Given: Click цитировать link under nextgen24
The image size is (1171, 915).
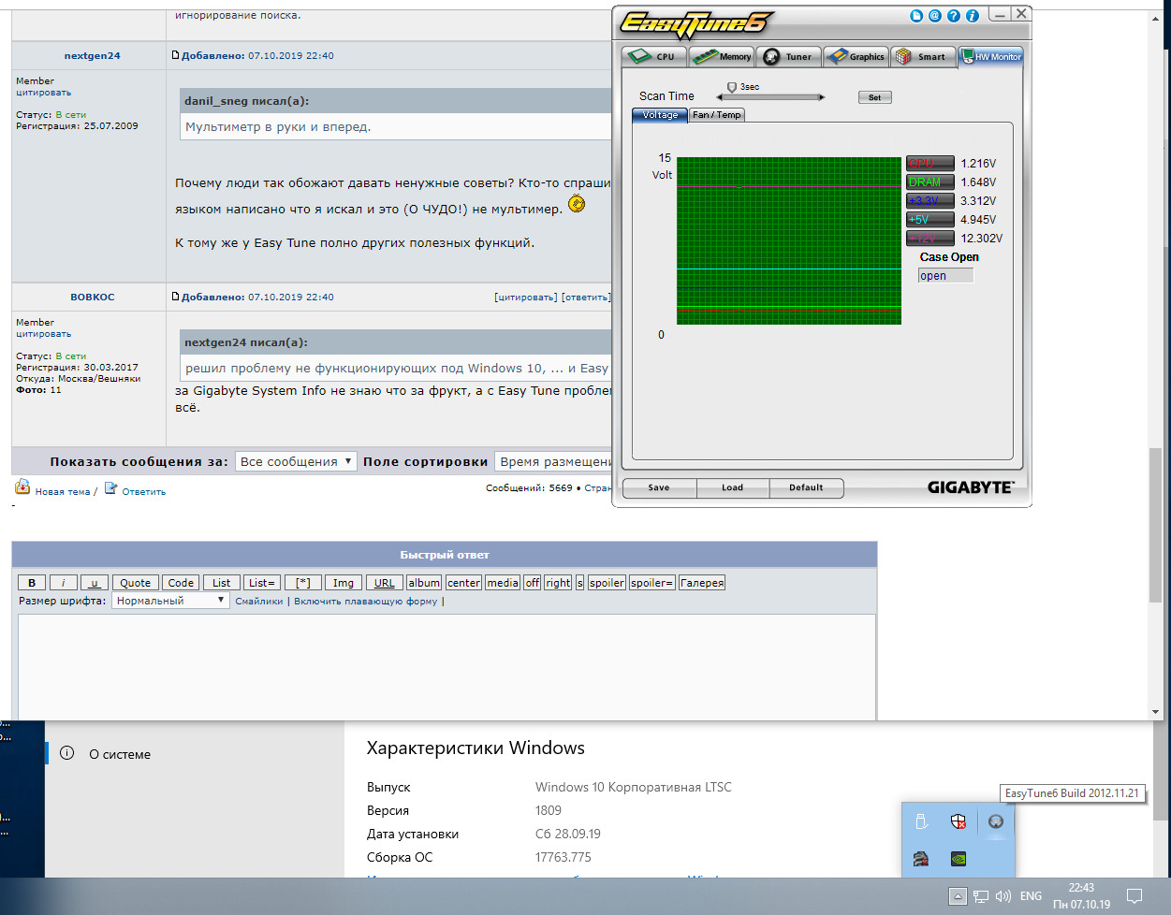Looking at the screenshot, I should coord(43,93).
